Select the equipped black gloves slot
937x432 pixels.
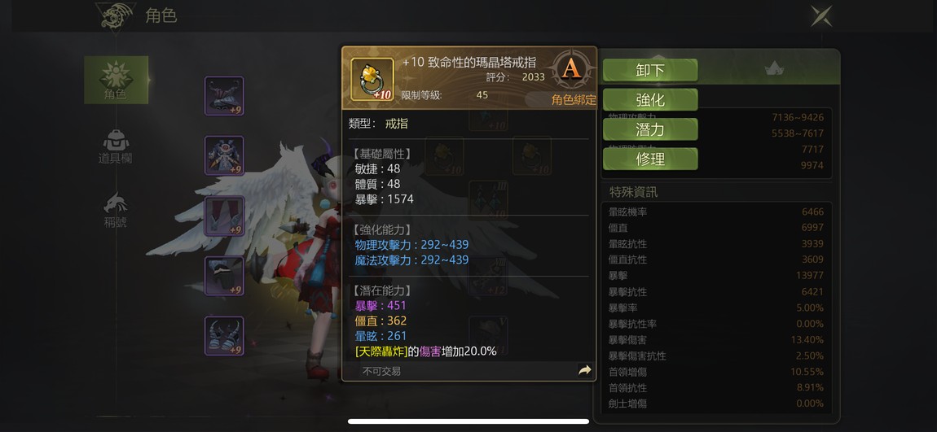(224, 277)
